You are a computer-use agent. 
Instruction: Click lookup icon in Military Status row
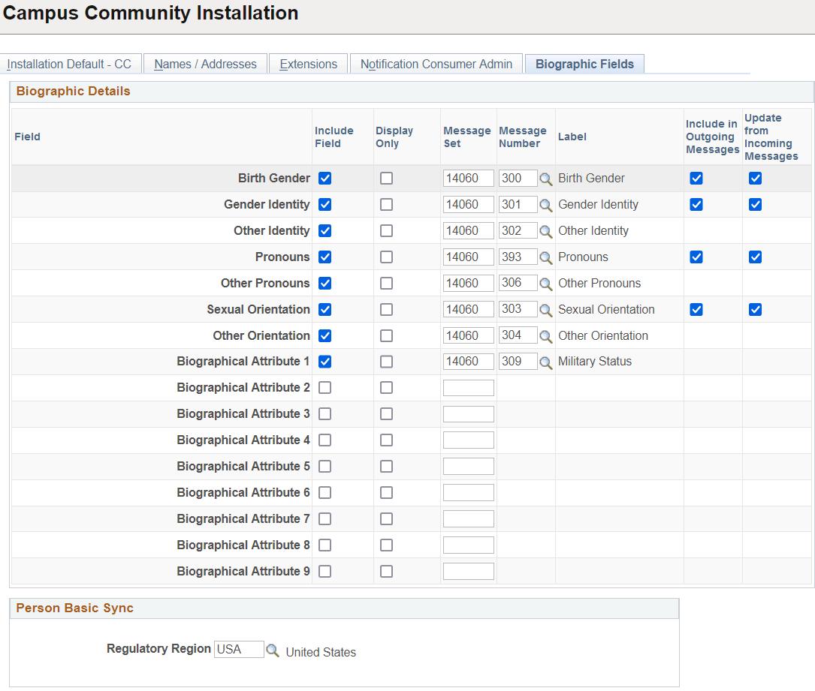tap(545, 362)
